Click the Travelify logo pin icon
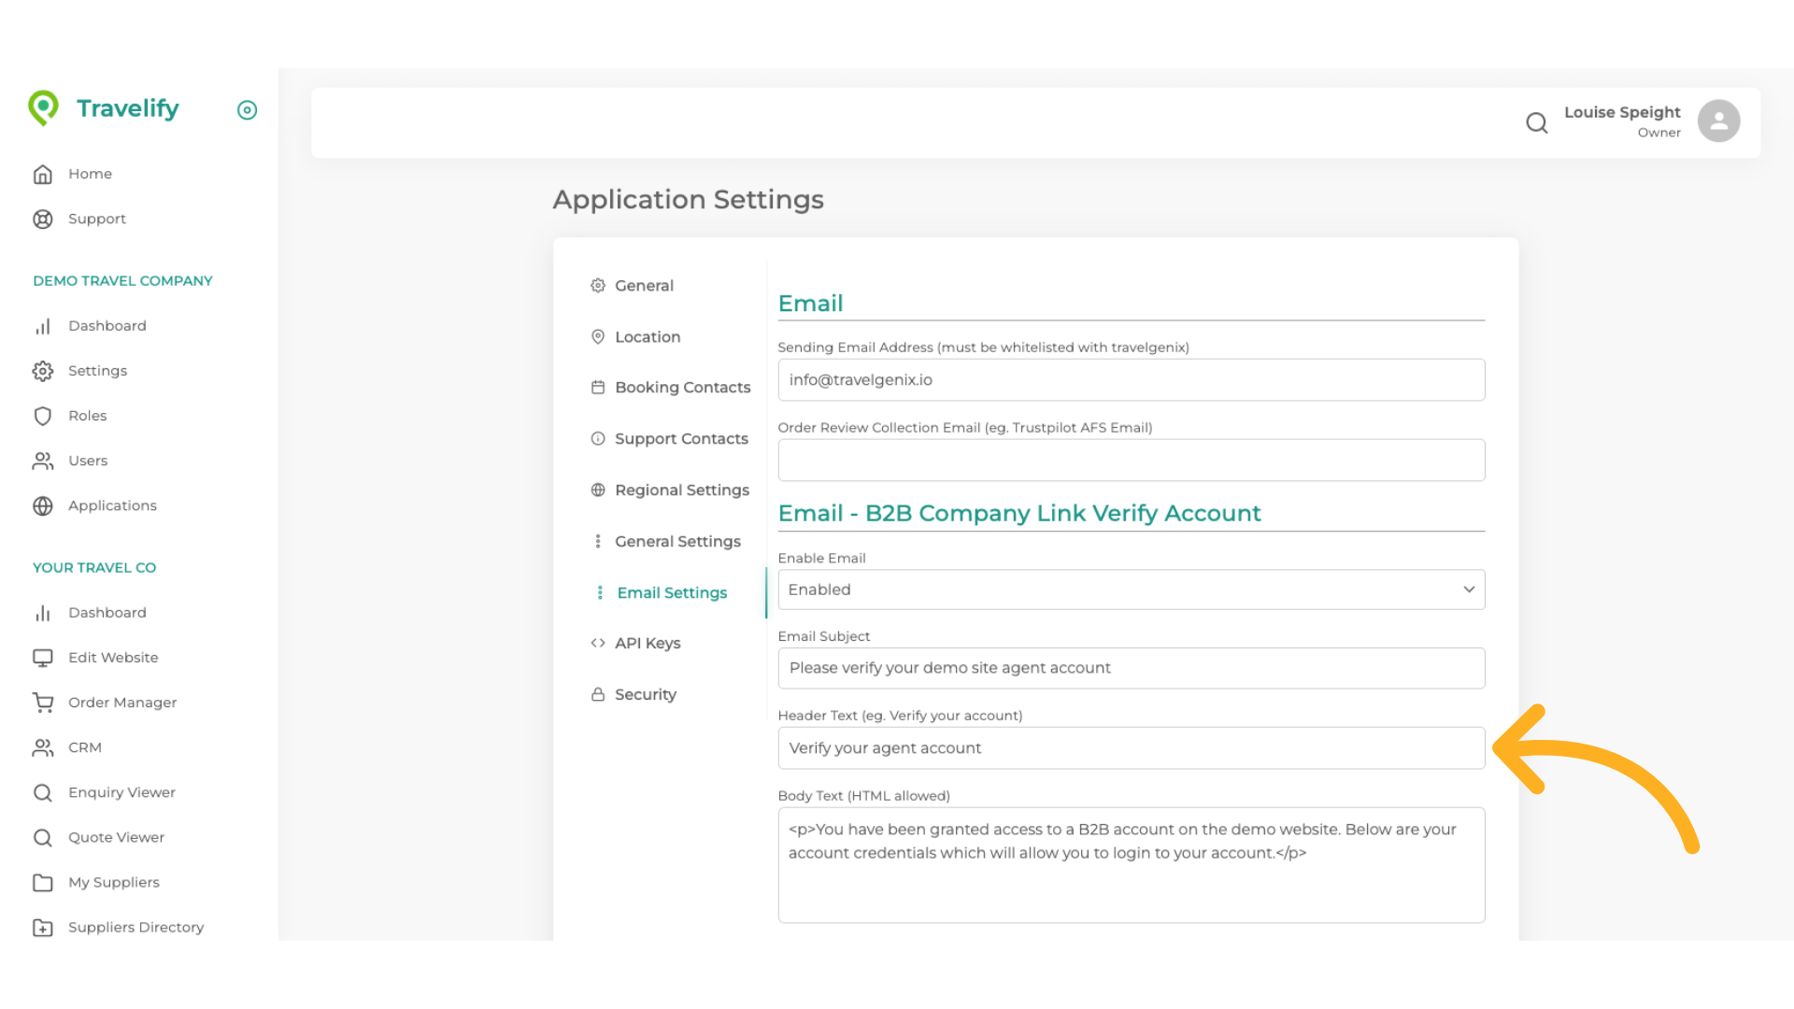Image resolution: width=1794 pixels, height=1009 pixels. pyautogui.click(x=43, y=108)
